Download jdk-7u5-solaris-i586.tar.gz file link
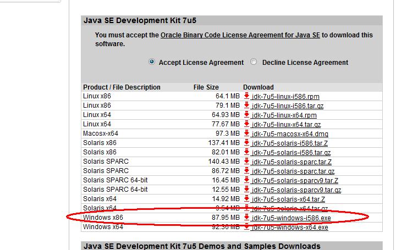Viewport: 396px width, 250px height. 291,152
